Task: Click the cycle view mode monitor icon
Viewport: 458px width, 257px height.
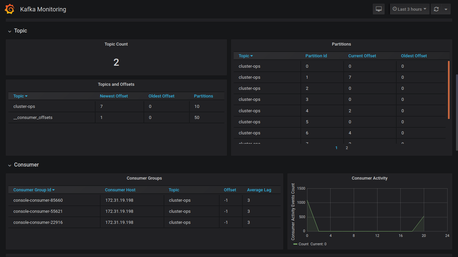Action: (379, 9)
